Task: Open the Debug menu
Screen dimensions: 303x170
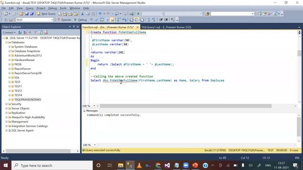Action: (x=53, y=8)
